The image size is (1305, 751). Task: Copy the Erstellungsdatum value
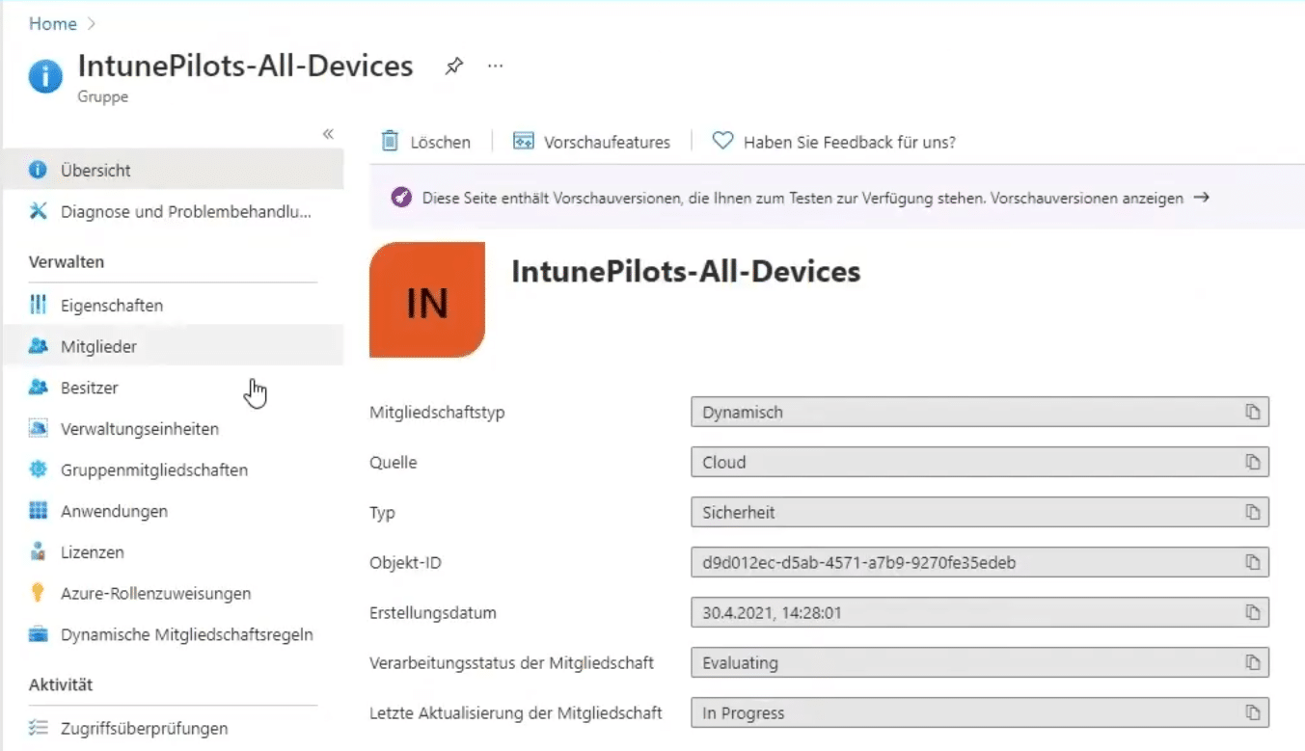tap(1252, 613)
